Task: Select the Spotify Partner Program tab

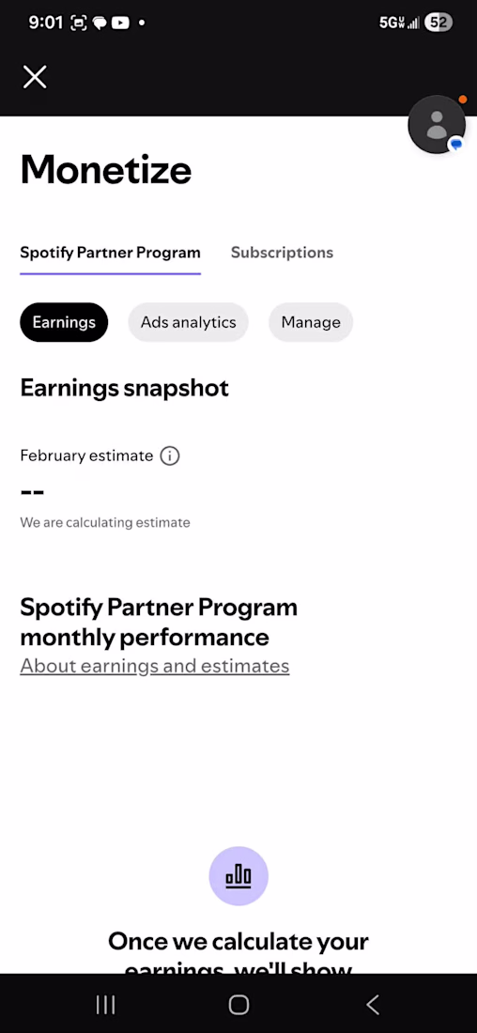Action: 110,253
